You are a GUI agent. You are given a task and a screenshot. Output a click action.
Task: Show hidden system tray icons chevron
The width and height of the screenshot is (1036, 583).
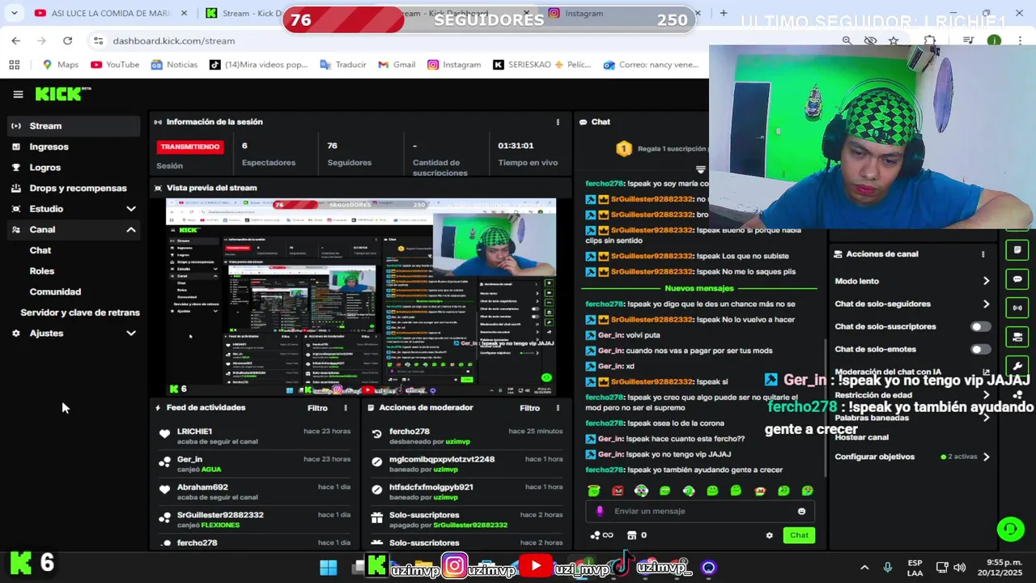click(x=864, y=568)
